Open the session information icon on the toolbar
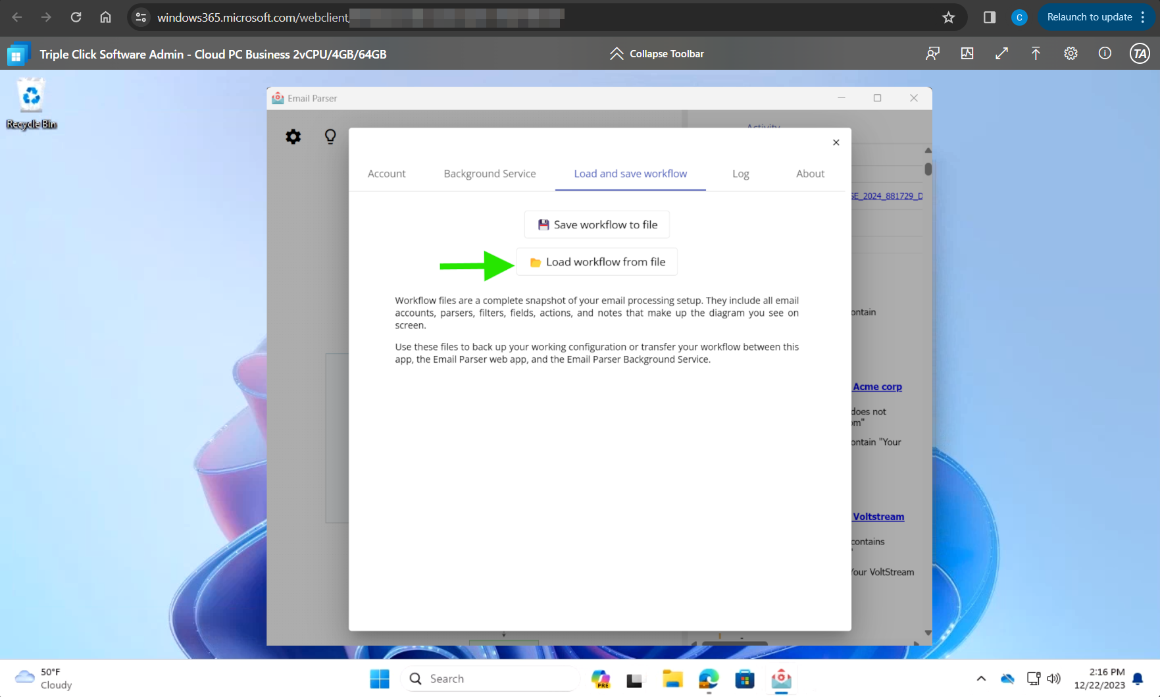Viewport: 1160px width, 697px height. (x=1105, y=53)
